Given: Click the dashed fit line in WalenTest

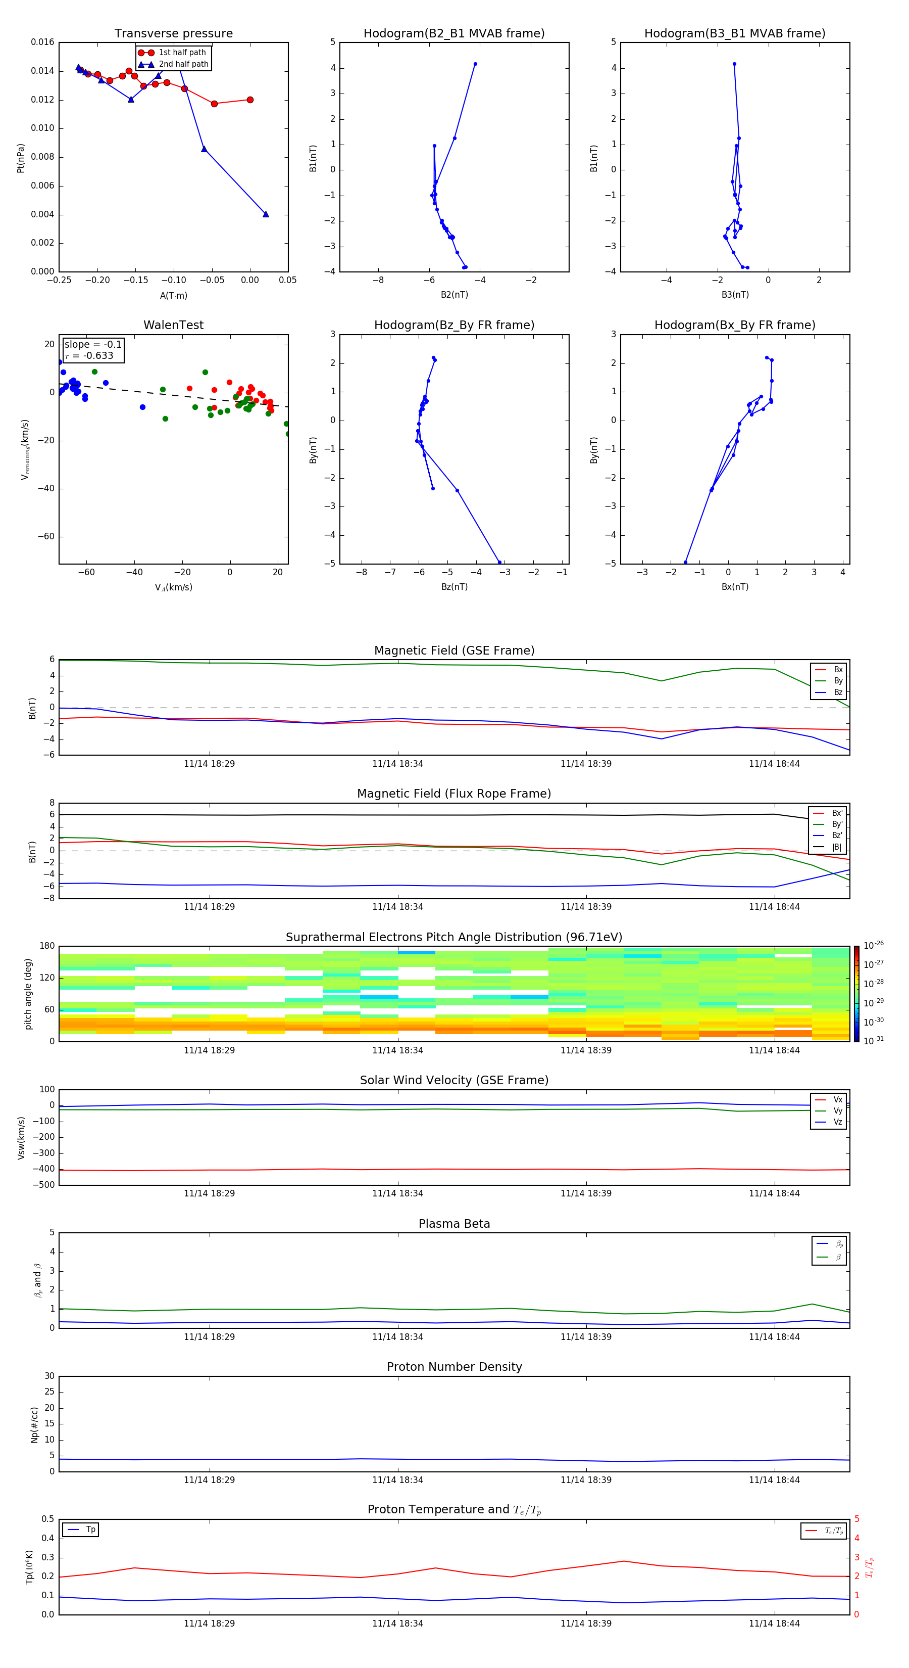Looking at the screenshot, I should 173,395.
